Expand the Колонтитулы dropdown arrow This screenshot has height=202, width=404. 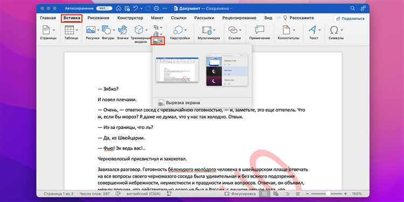[x=294, y=30]
